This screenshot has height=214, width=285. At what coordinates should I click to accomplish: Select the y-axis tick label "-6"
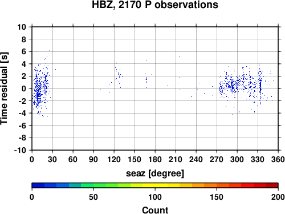point(22,126)
